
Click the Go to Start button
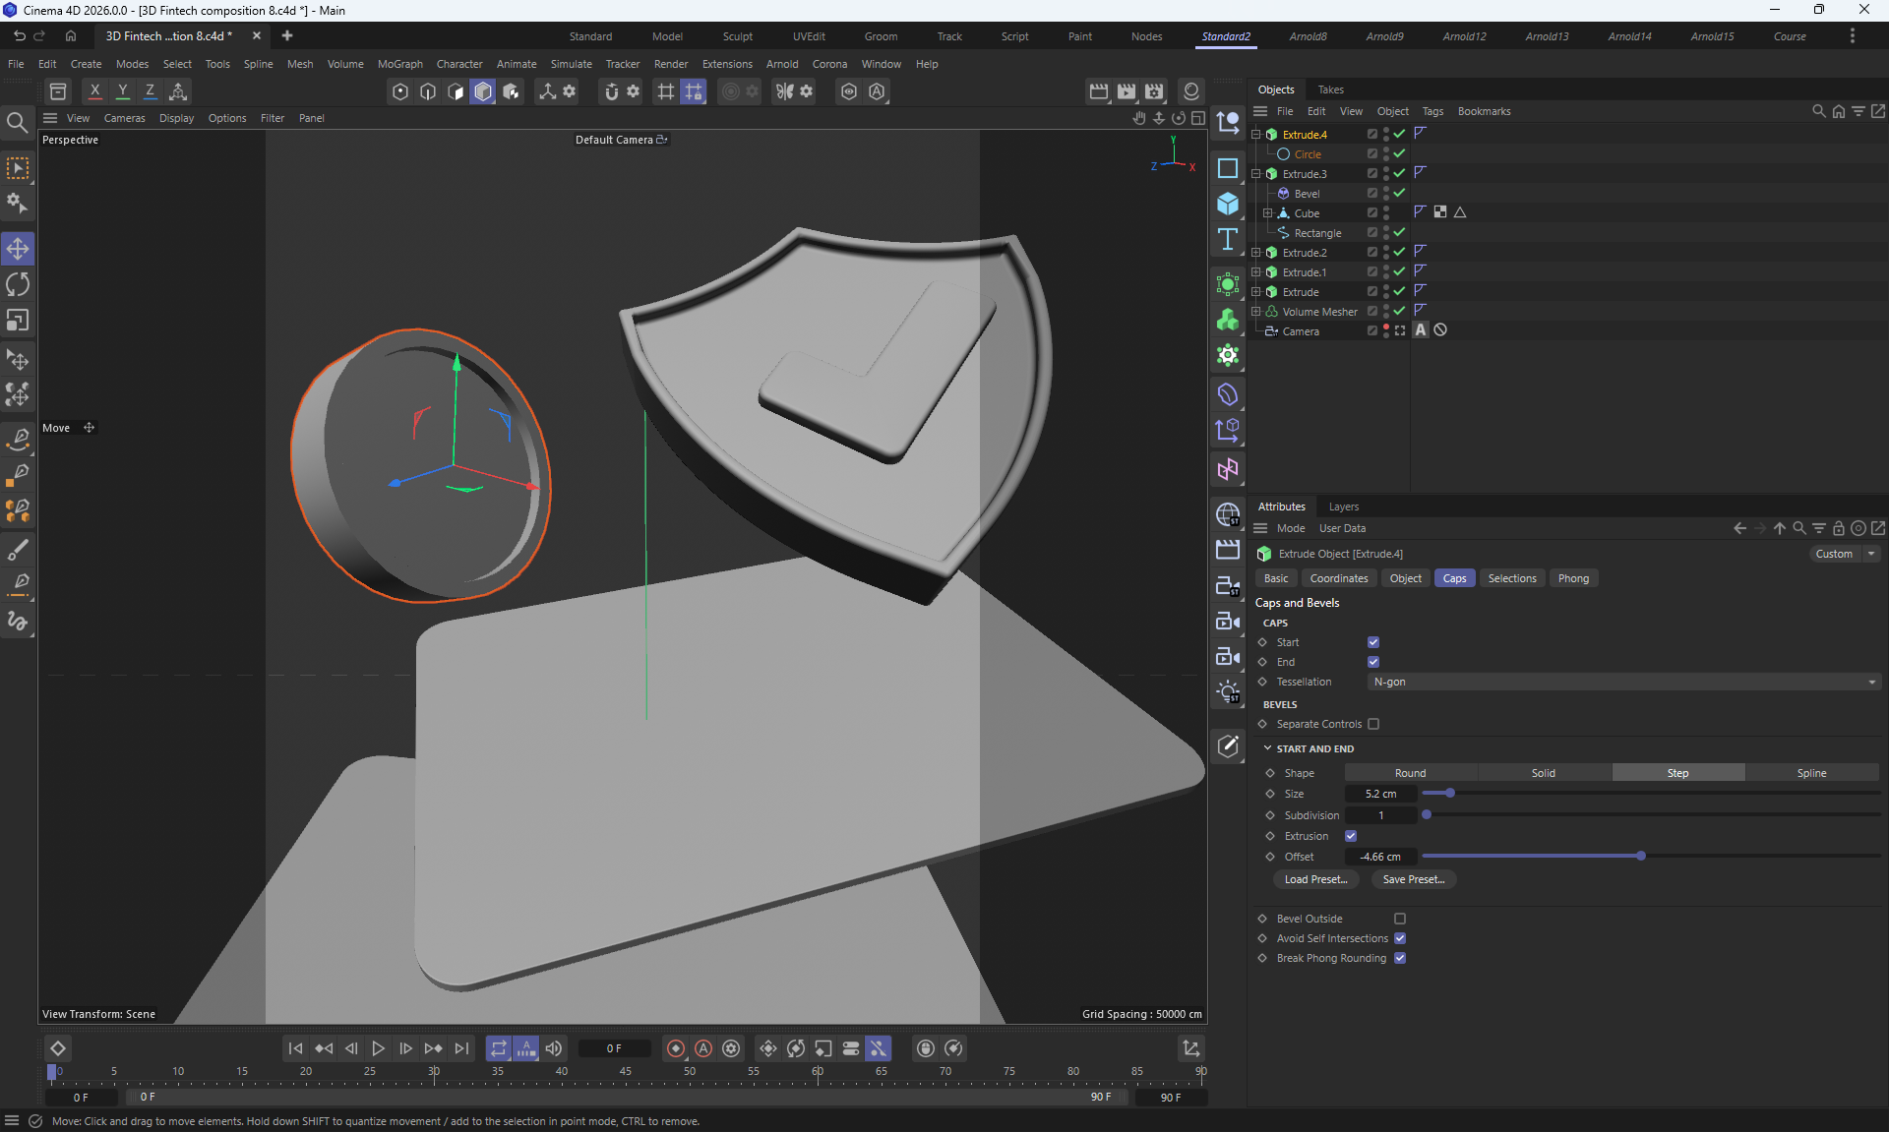click(x=295, y=1048)
